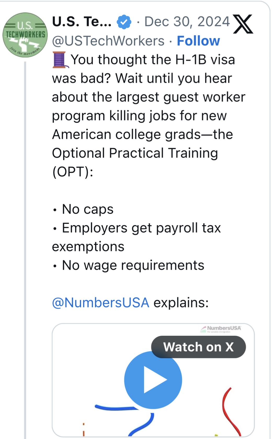
Task: Open the @USTechWorkers handle
Action: click(x=108, y=41)
